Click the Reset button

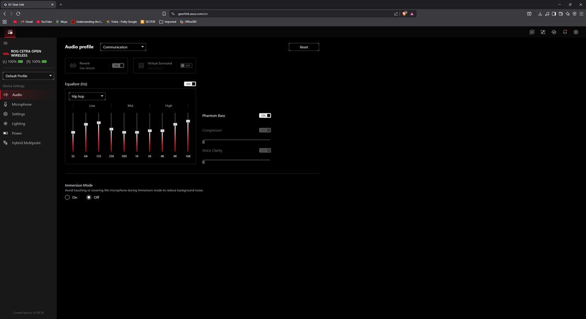[x=304, y=47]
